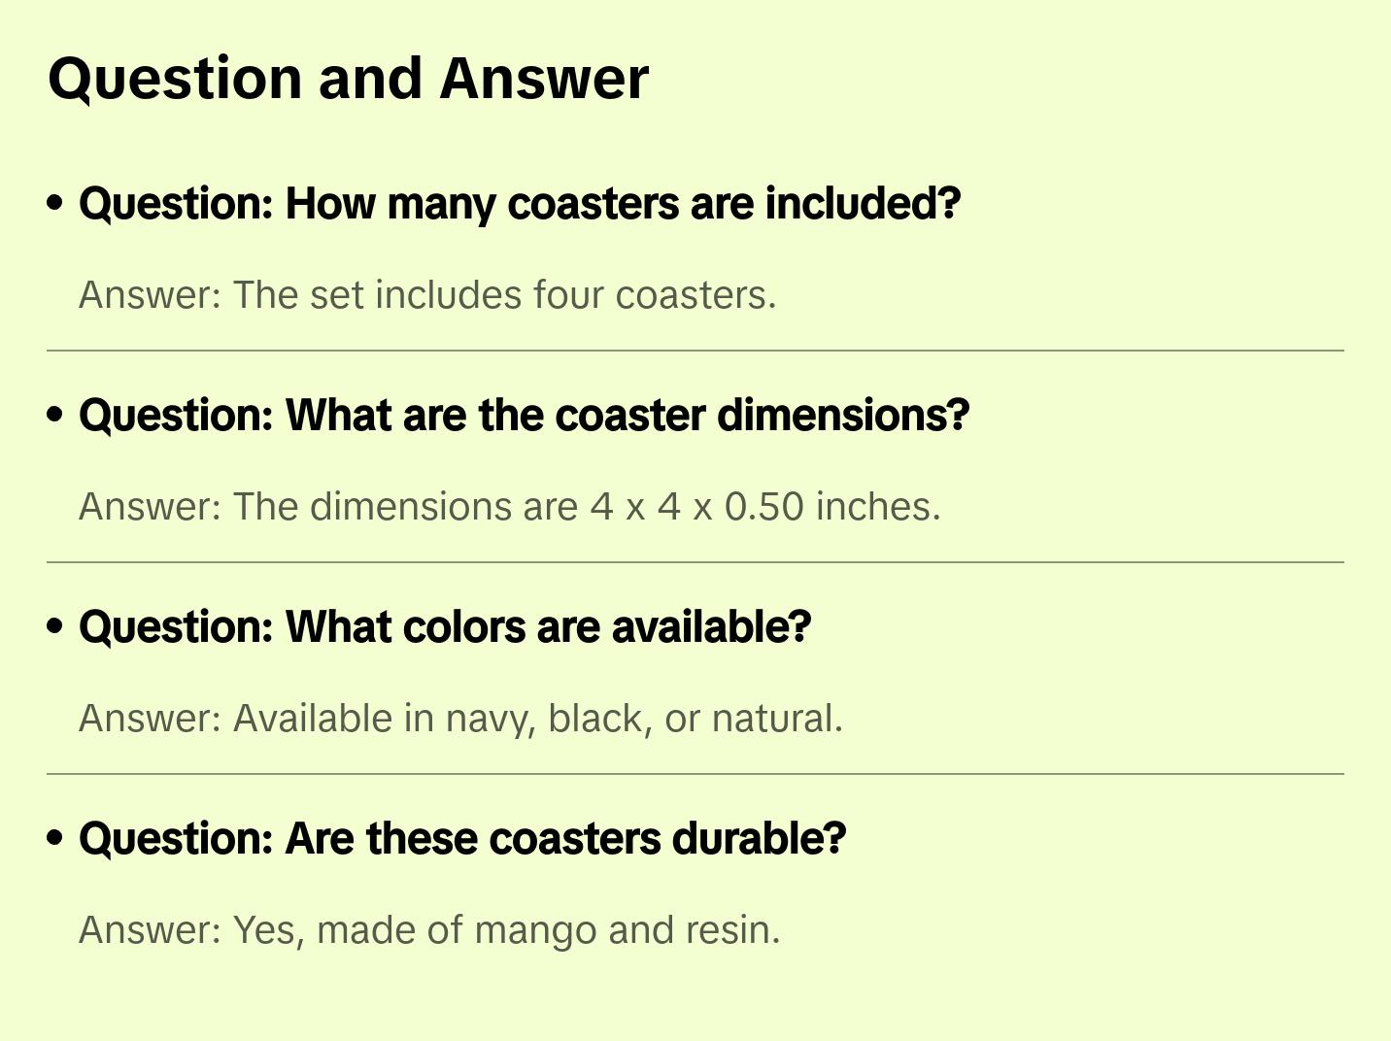Click the bullet beside the coasters included question
Screen dimensions: 1391x1041
pos(55,203)
